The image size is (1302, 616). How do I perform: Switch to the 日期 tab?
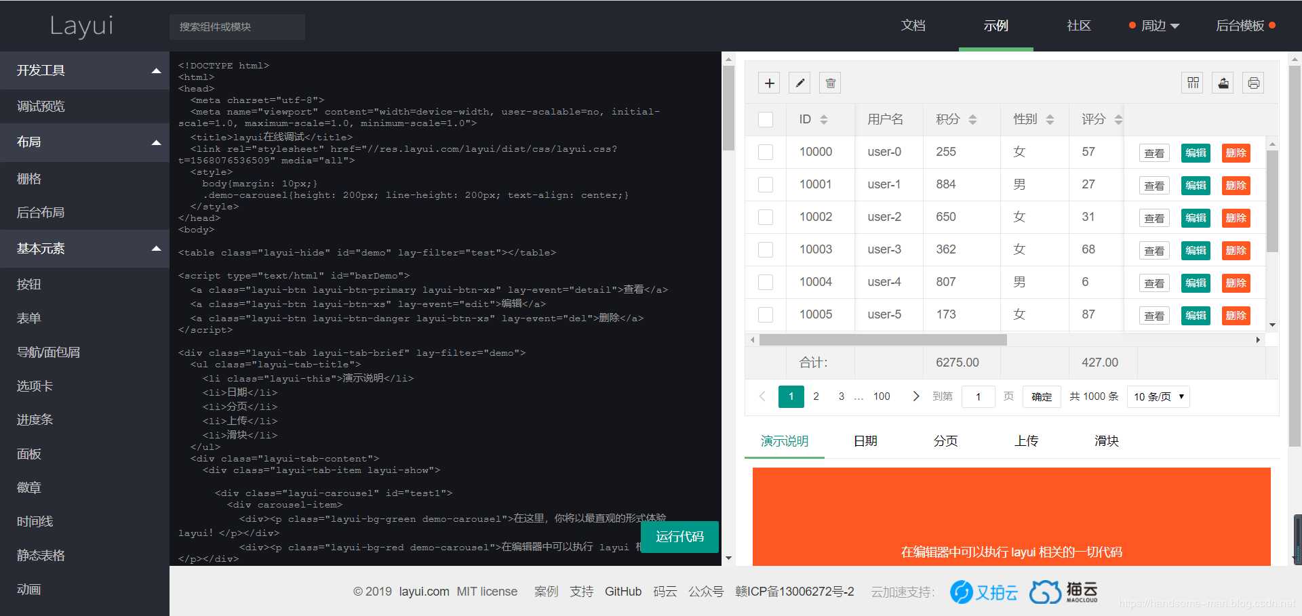point(865,441)
